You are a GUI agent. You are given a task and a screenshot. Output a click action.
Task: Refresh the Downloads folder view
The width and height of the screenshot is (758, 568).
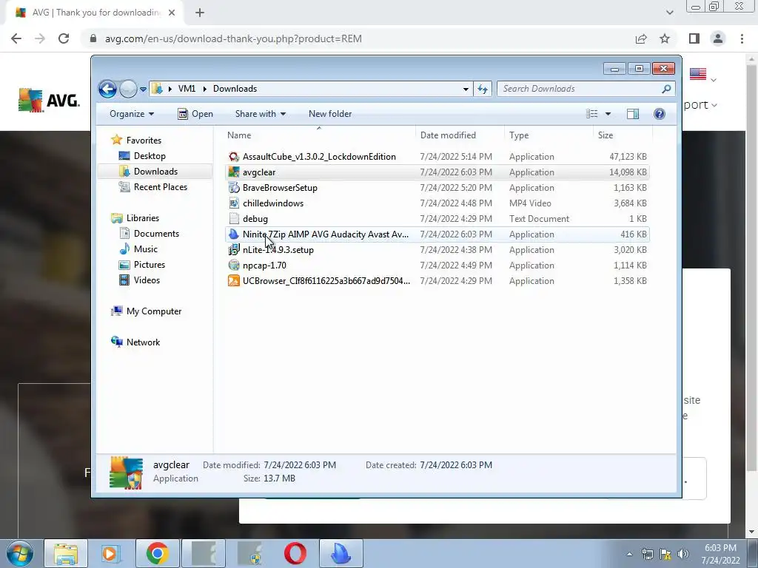click(x=483, y=89)
